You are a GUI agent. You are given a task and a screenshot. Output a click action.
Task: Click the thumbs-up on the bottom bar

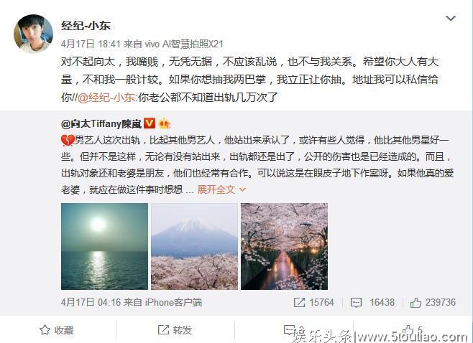point(412,330)
